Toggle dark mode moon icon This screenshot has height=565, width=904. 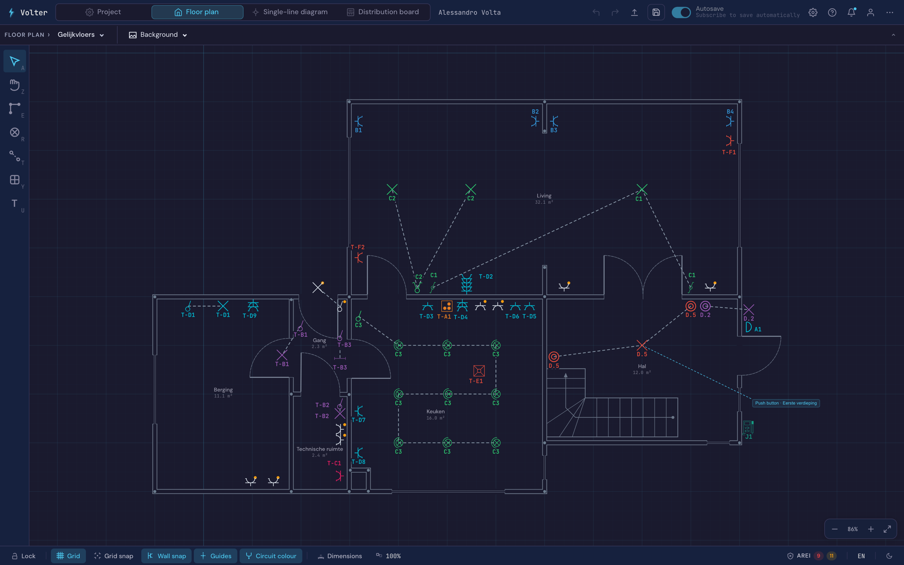pos(889,556)
